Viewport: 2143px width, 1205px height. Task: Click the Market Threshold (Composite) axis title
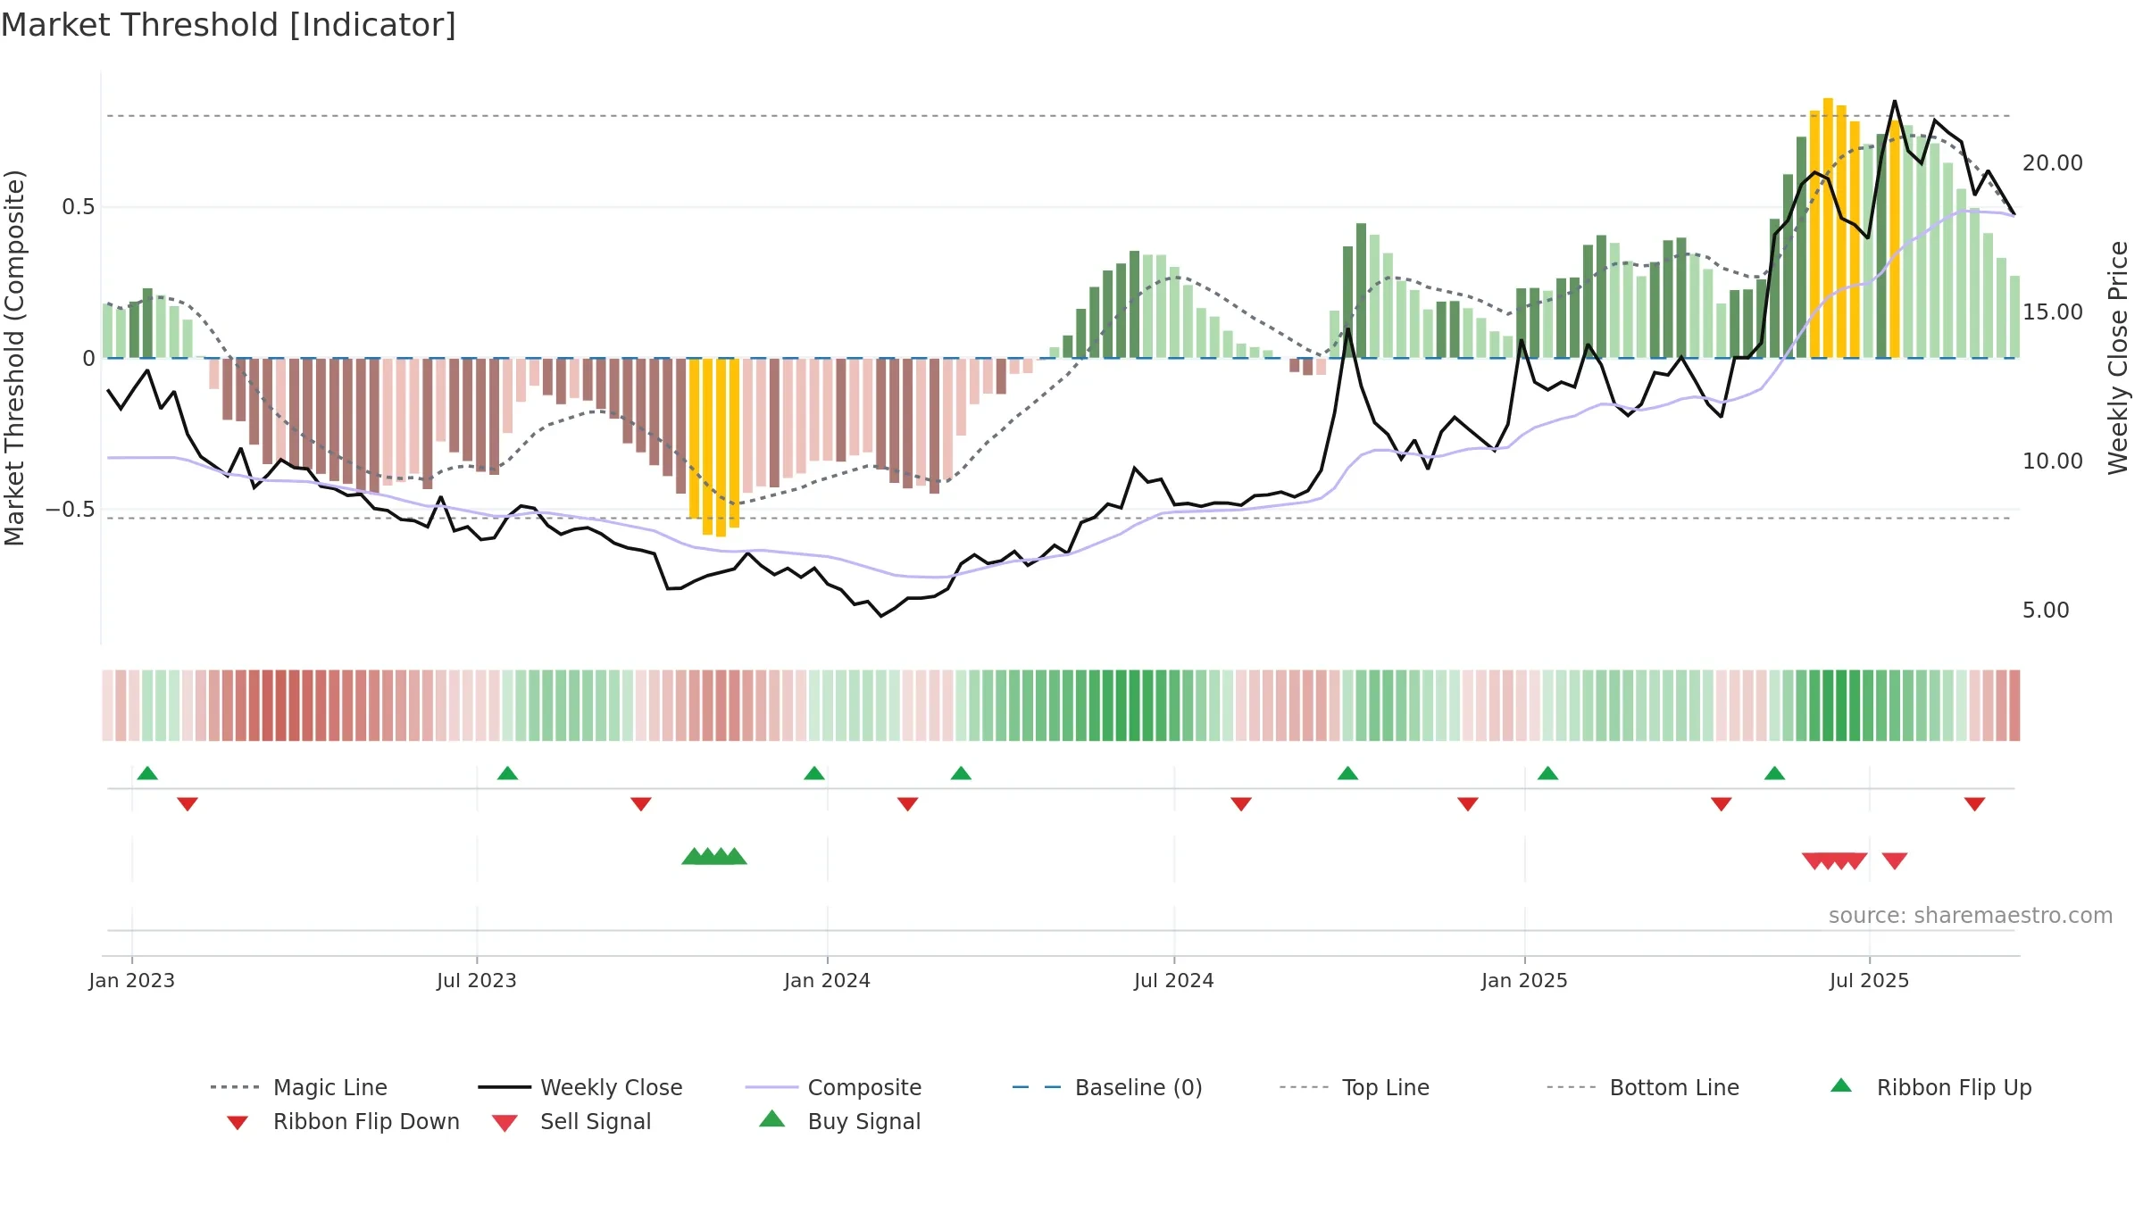click(14, 358)
